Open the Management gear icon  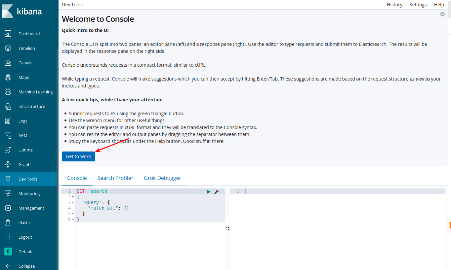(8, 208)
